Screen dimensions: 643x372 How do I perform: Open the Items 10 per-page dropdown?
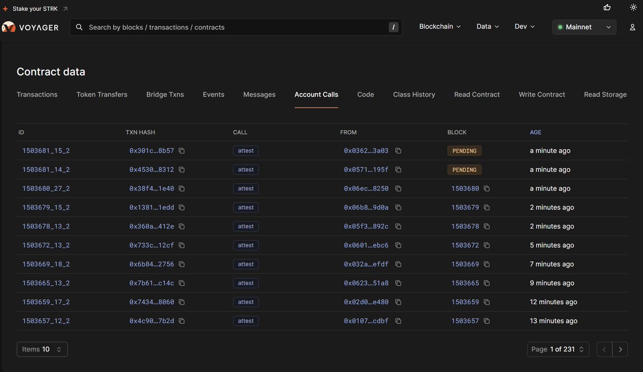coord(42,350)
